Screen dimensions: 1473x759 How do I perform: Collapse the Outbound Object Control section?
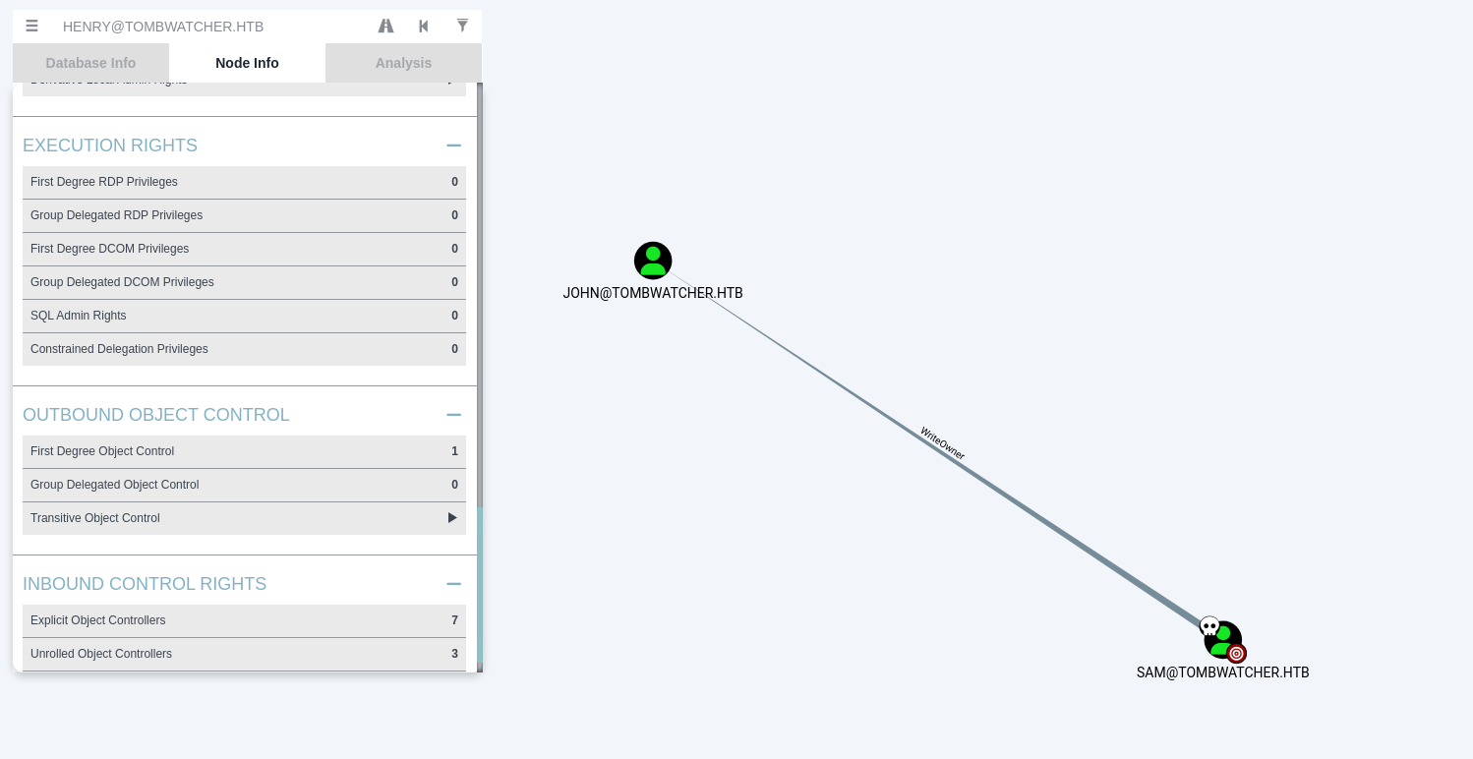pyautogui.click(x=453, y=415)
